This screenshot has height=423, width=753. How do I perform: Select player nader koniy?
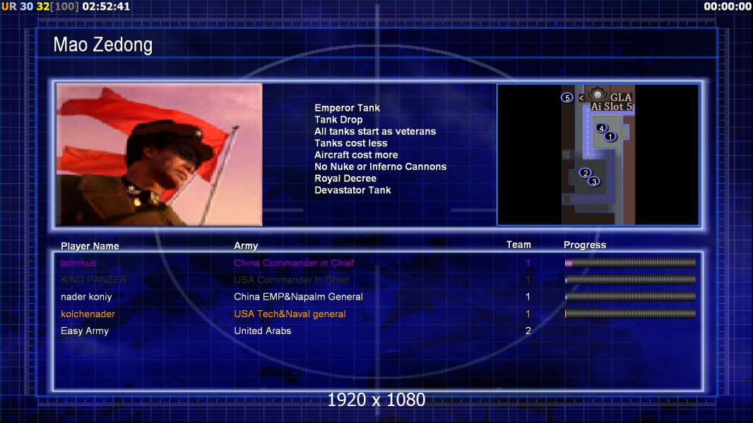point(86,297)
